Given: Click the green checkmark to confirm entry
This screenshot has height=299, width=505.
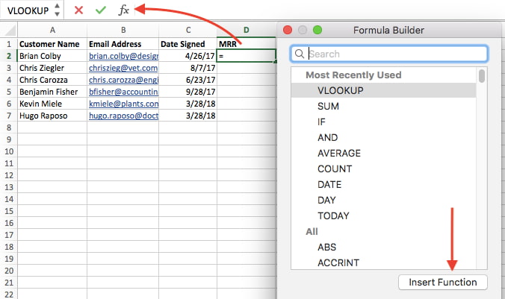Looking at the screenshot, I should click(x=101, y=10).
